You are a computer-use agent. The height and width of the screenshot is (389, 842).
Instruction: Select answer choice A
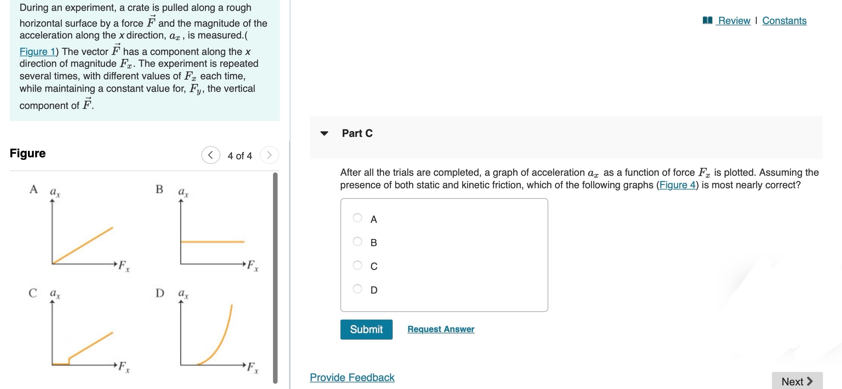click(358, 218)
